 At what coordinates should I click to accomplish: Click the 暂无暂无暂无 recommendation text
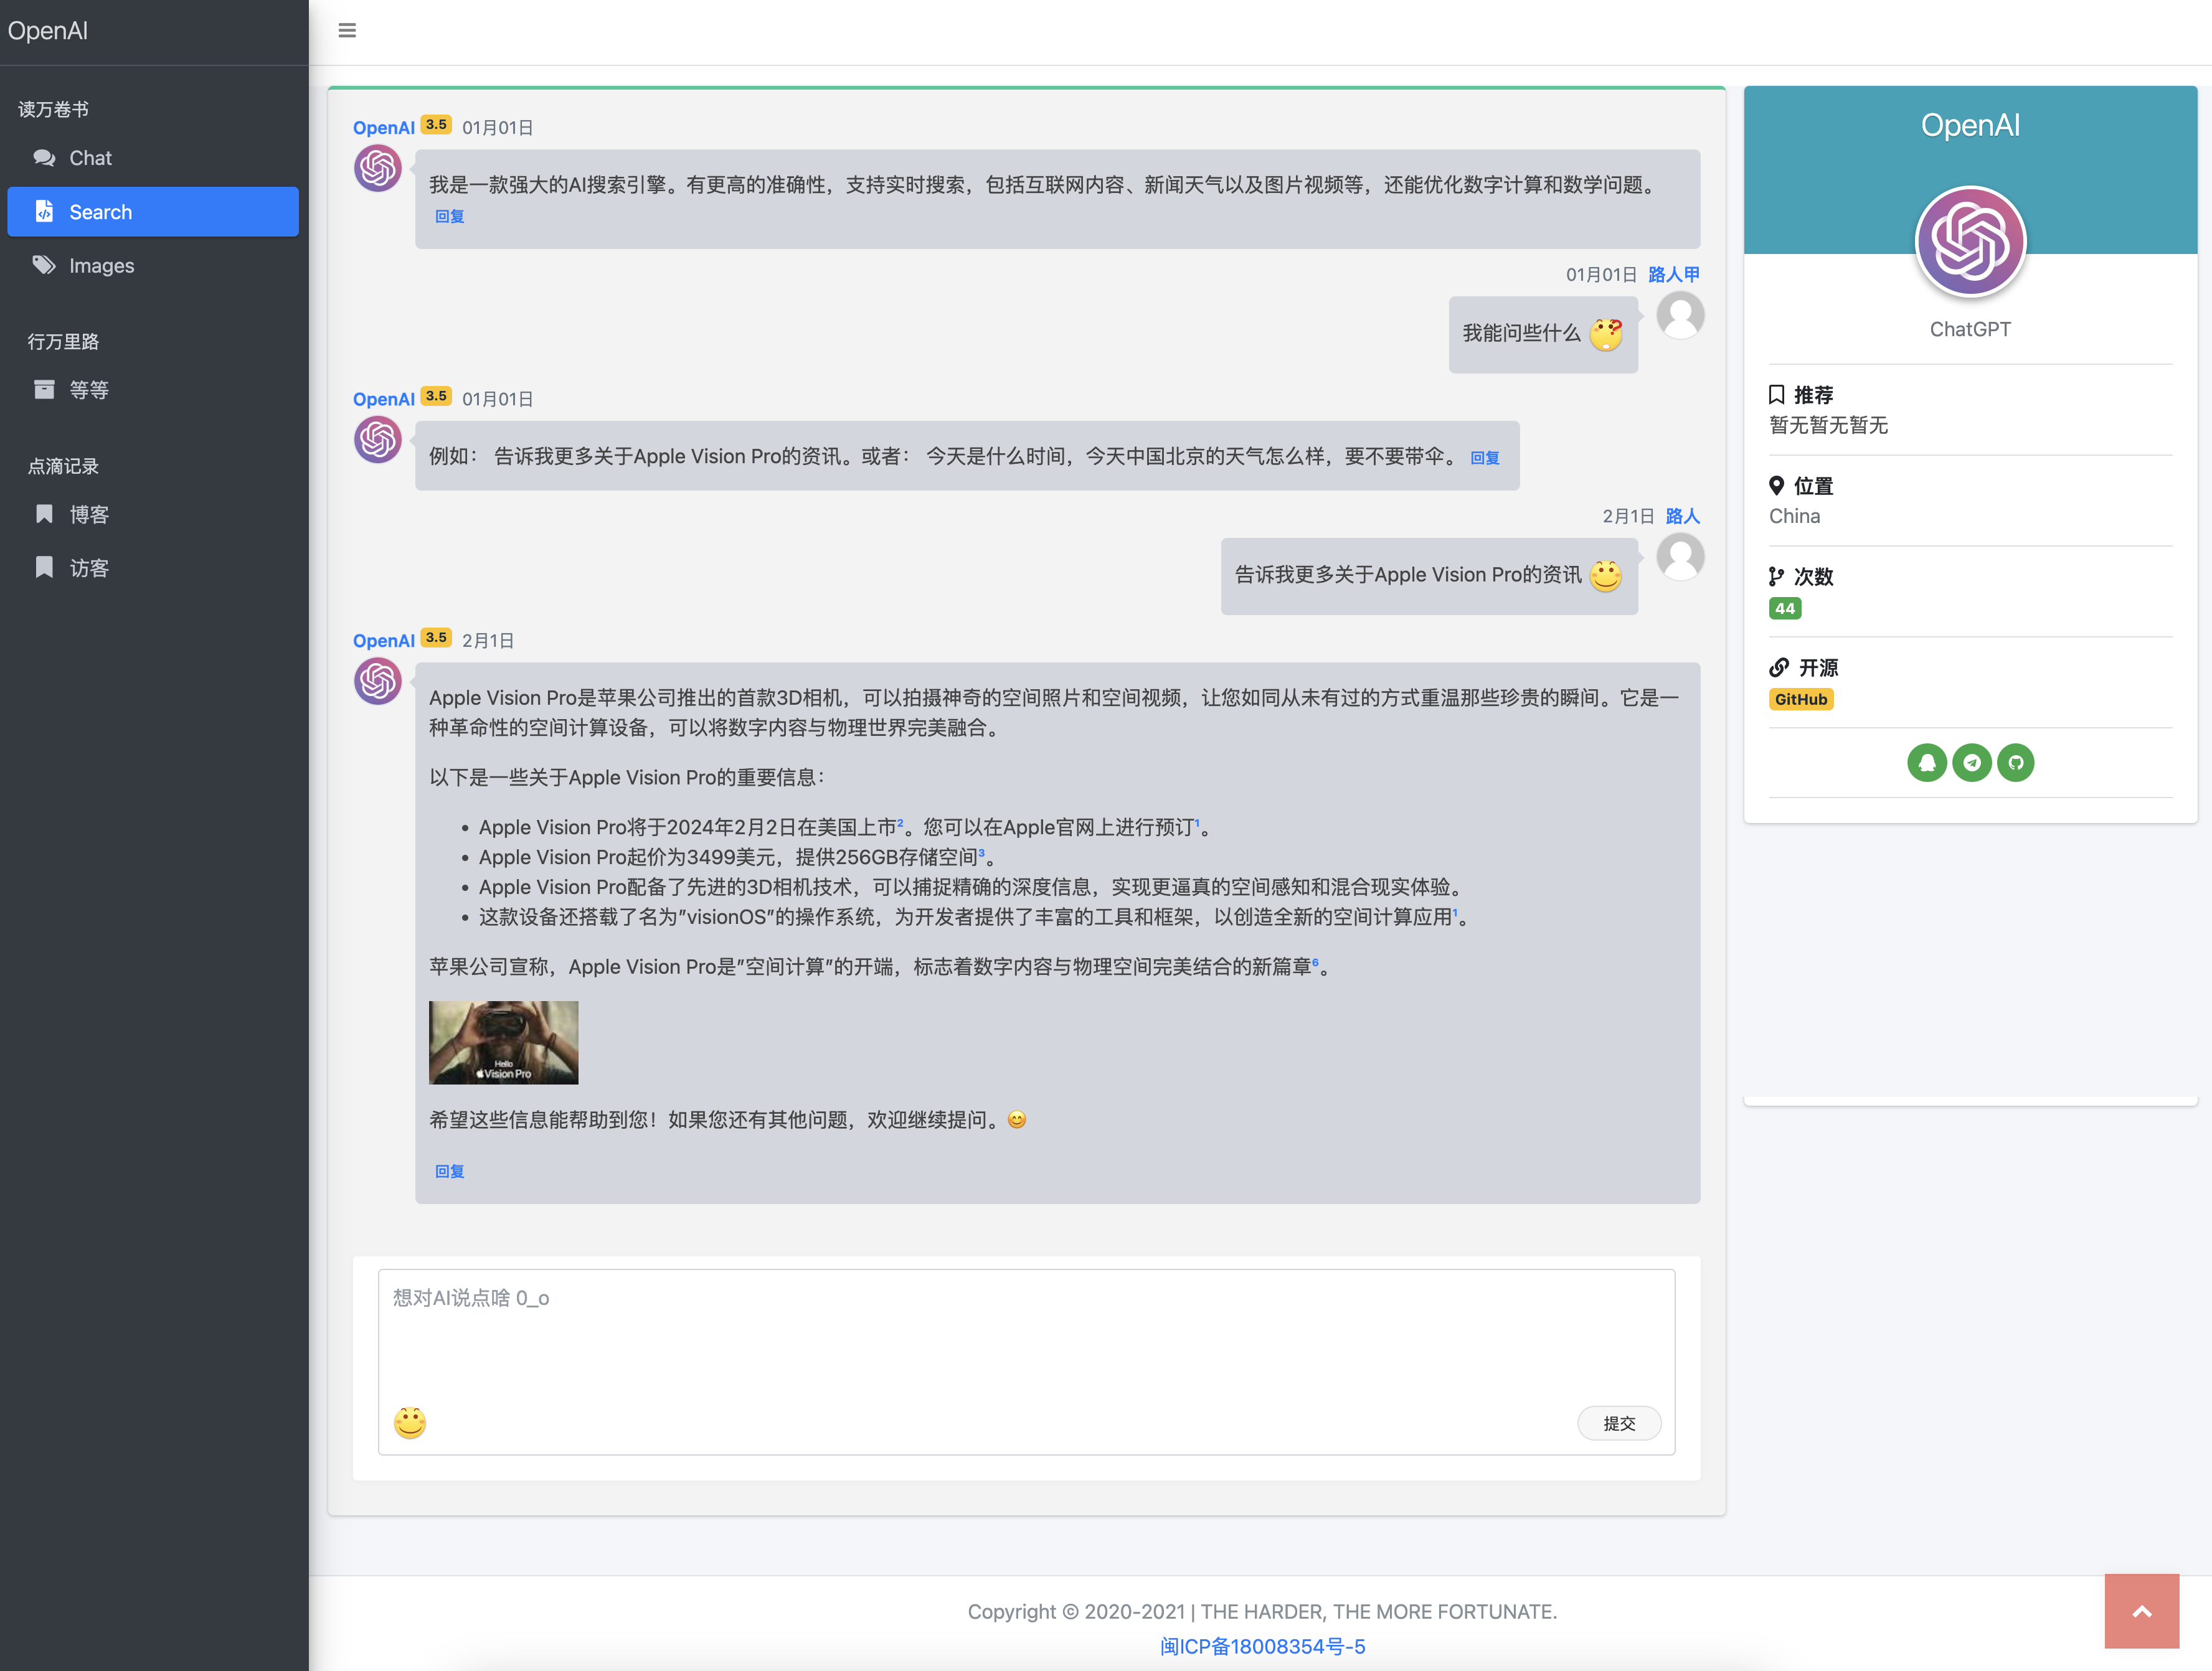coord(1828,425)
